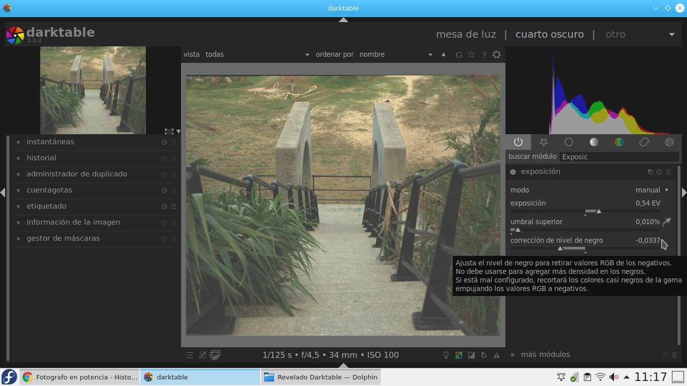
Task: Click the muted volume tray icon
Action: click(614, 377)
